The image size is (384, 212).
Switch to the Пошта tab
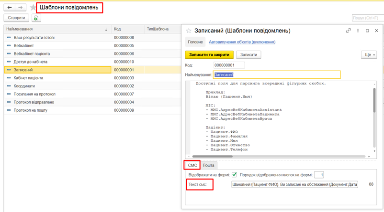(x=208, y=165)
